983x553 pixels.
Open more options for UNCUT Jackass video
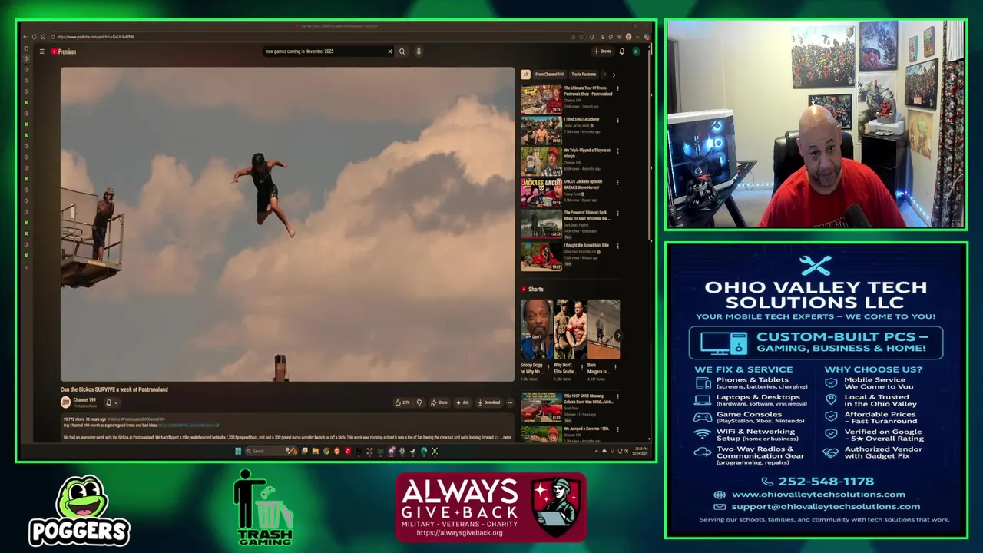tap(617, 183)
